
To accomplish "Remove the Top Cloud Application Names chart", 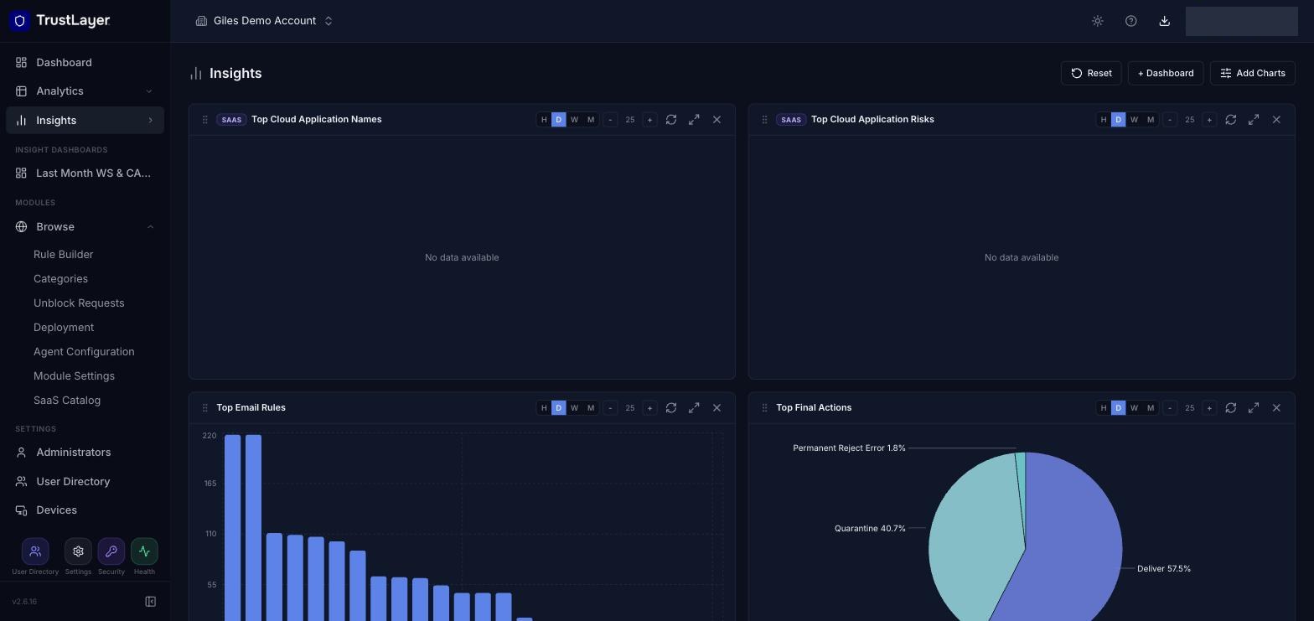I will pyautogui.click(x=716, y=120).
